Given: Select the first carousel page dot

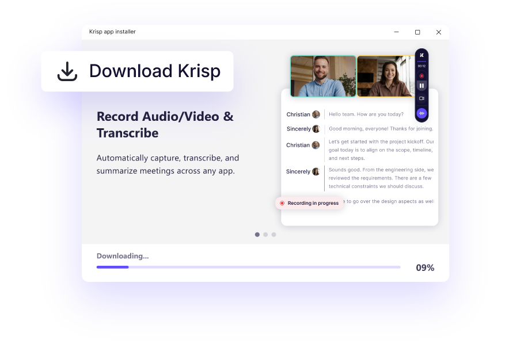Looking at the screenshot, I should [257, 235].
